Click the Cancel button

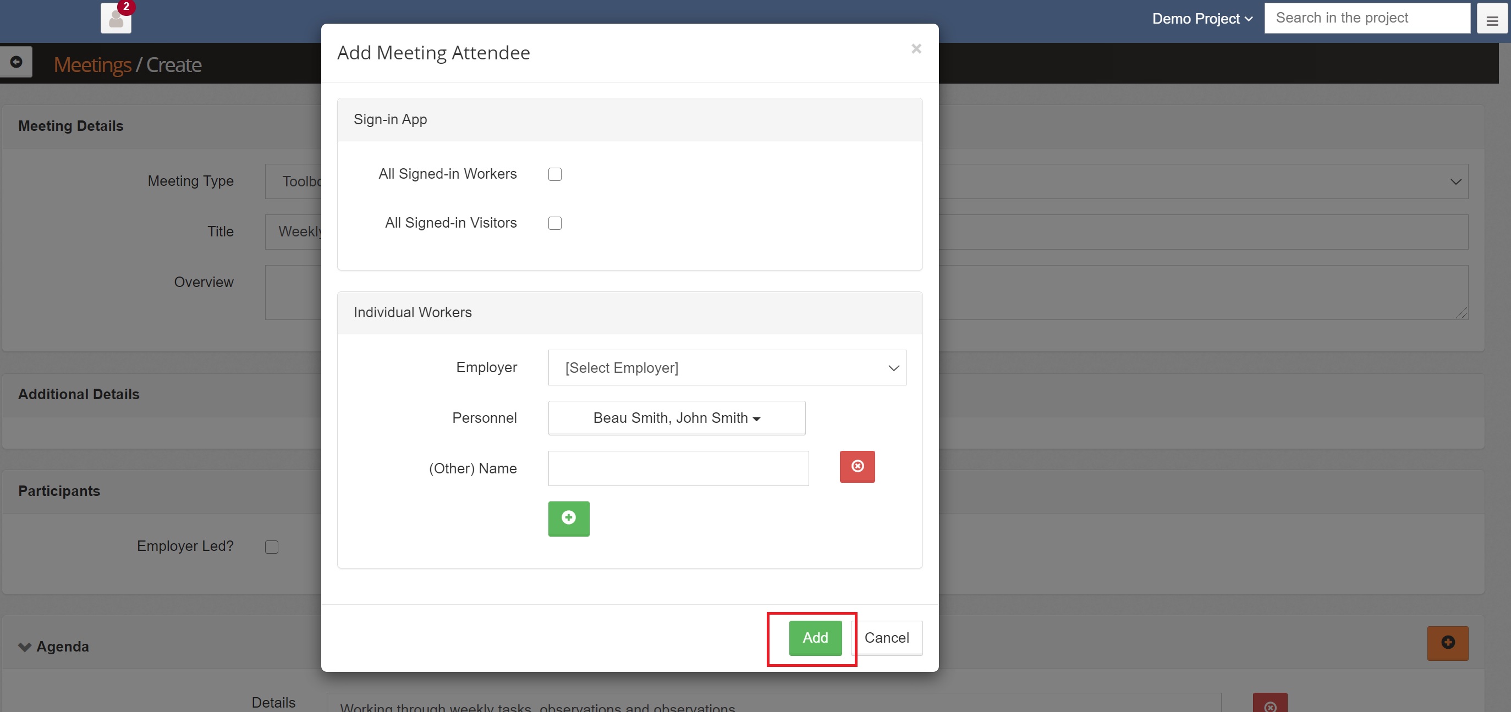[x=886, y=638]
